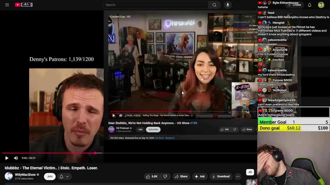Open the account avatar menu
Image resolution: width=330 pixels, height=185 pixels.
(x=321, y=5)
